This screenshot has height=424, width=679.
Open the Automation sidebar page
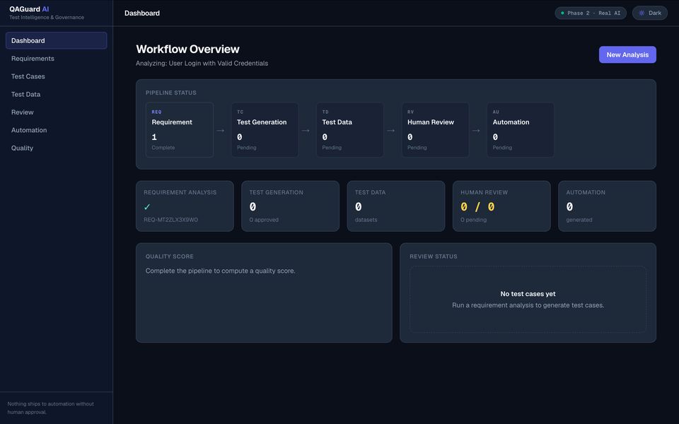(57, 130)
